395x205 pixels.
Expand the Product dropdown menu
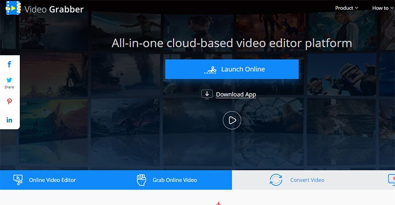[x=347, y=8]
